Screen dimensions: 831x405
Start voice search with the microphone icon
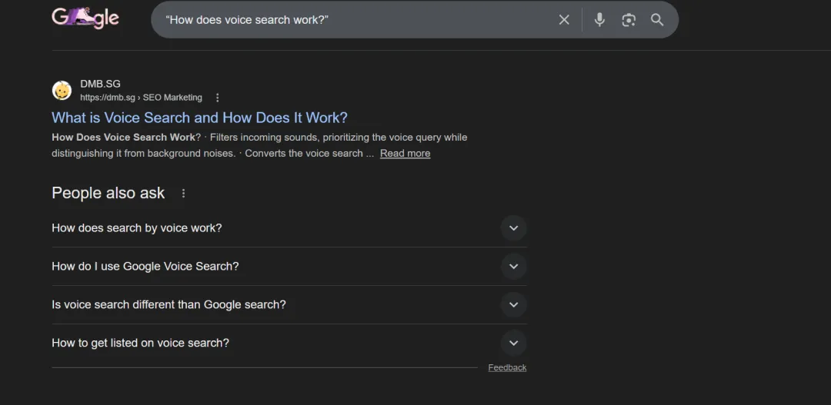599,19
